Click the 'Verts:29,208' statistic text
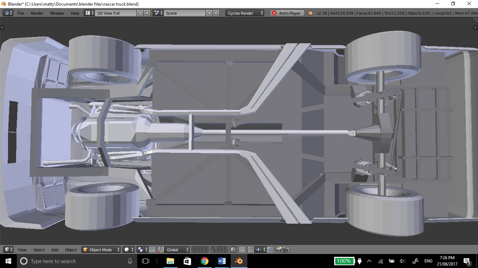 342,13
